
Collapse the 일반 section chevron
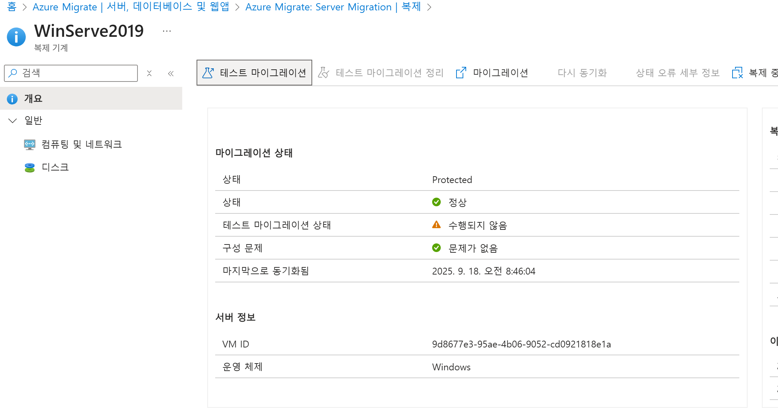(x=13, y=121)
